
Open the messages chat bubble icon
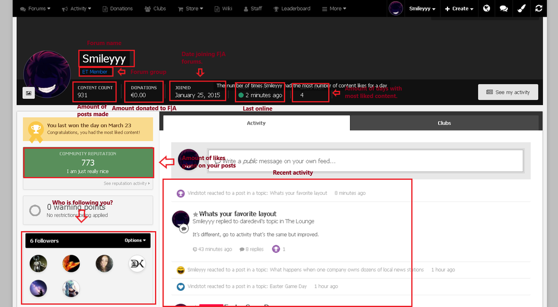pyautogui.click(x=503, y=8)
